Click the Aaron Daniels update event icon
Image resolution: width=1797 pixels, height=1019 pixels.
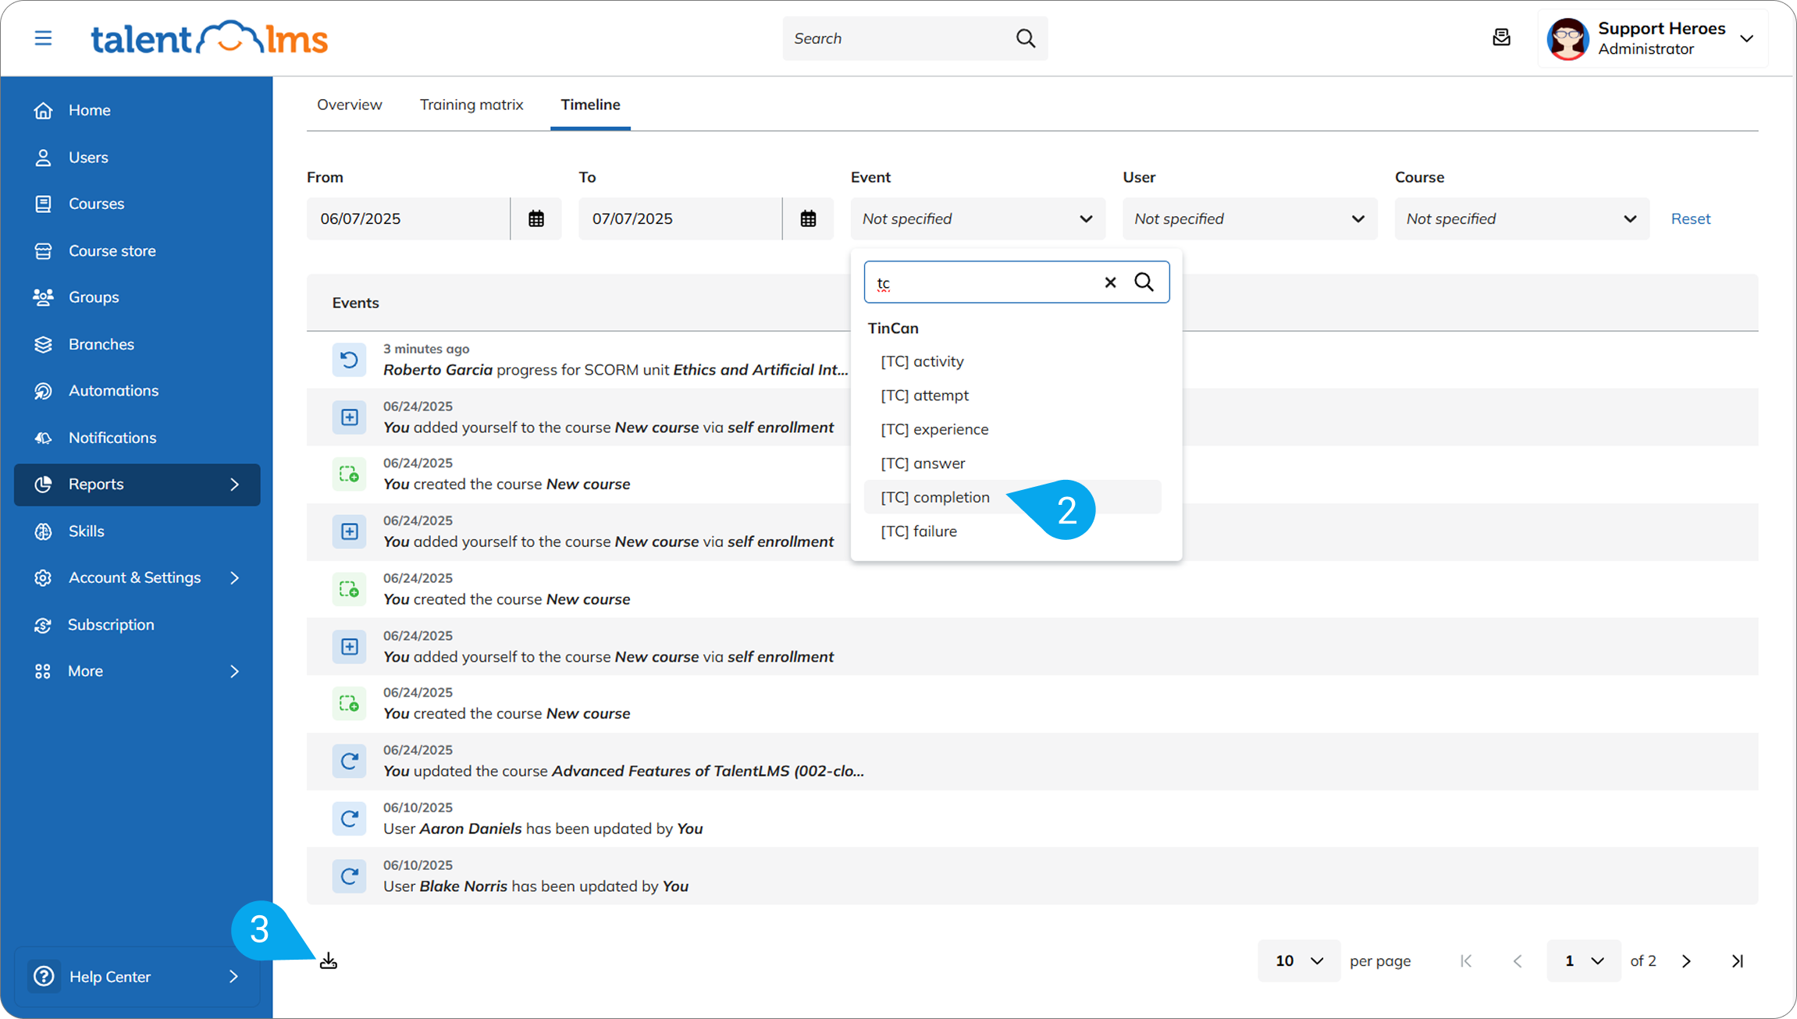pos(349,818)
